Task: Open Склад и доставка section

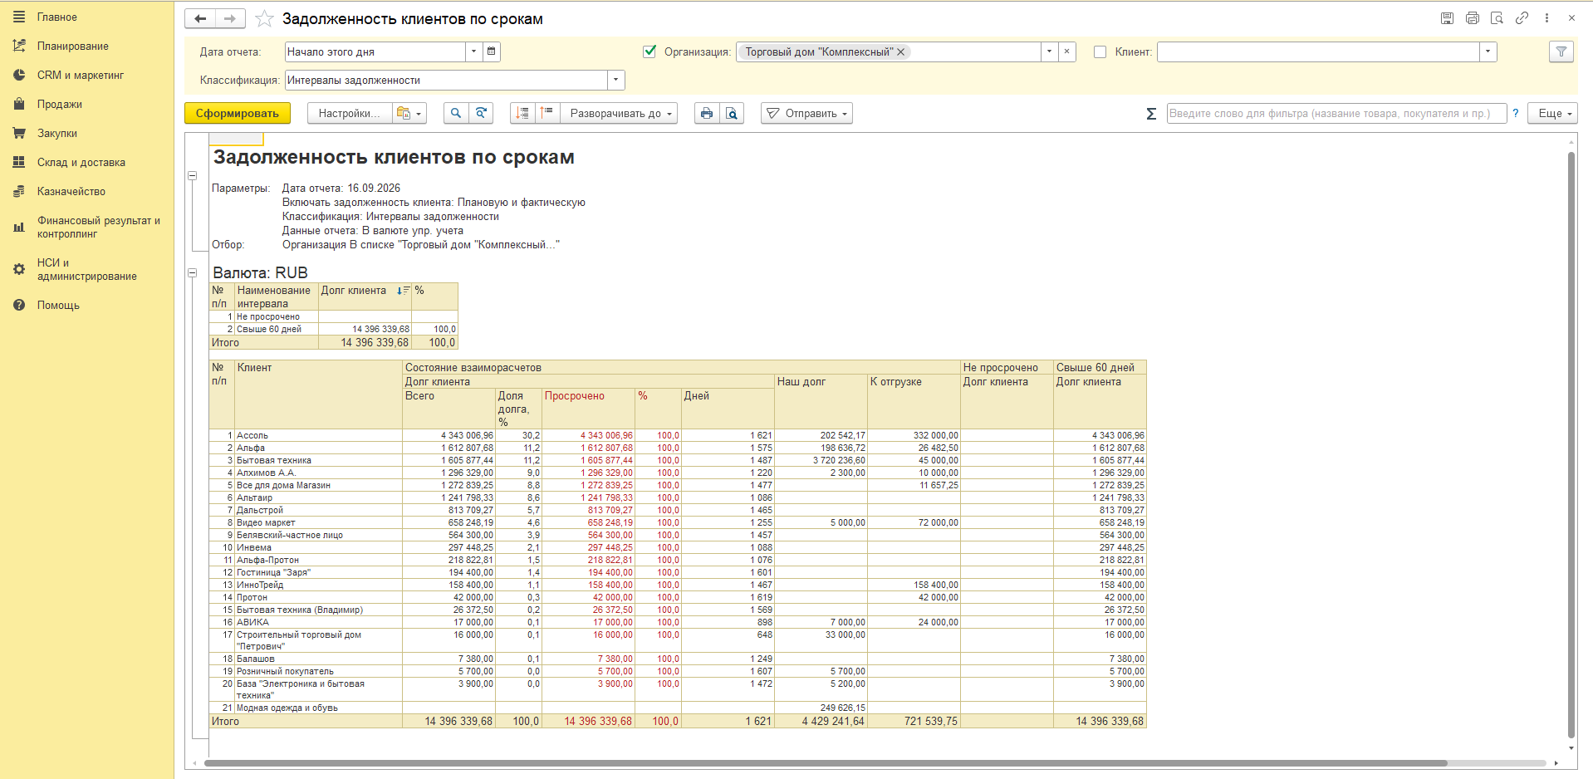Action: point(81,162)
